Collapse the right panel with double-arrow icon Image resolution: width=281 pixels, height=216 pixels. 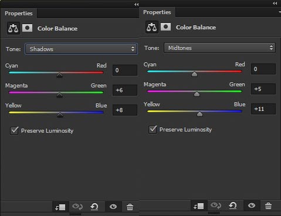coord(275,3)
